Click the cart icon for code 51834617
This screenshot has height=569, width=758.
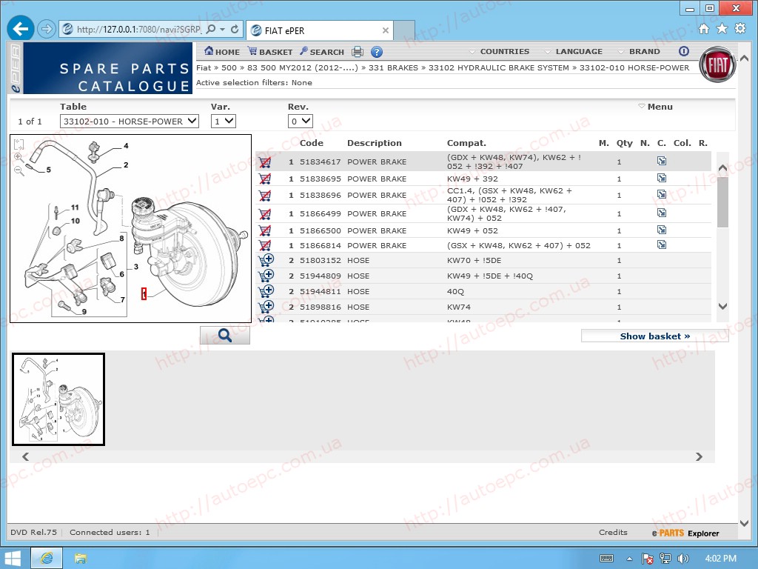264,162
